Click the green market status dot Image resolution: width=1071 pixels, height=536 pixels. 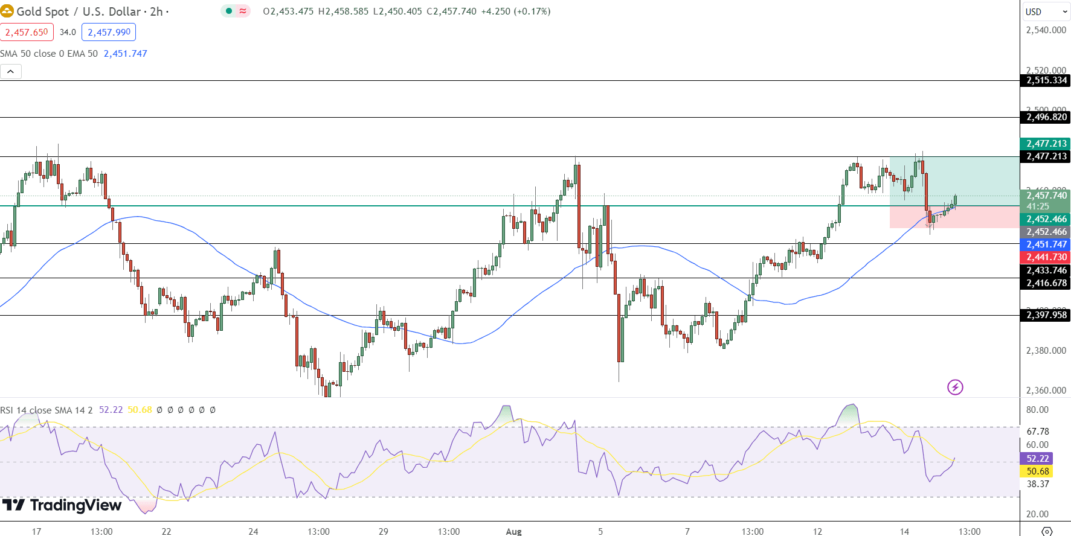click(x=229, y=11)
